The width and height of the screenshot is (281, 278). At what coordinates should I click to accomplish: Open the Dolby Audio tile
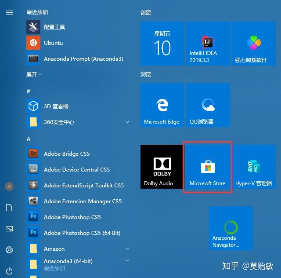click(x=162, y=167)
